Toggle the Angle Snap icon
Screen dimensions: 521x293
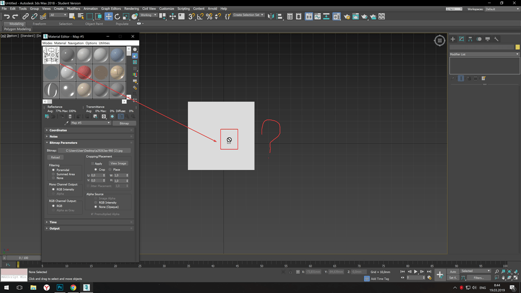tap(200, 16)
